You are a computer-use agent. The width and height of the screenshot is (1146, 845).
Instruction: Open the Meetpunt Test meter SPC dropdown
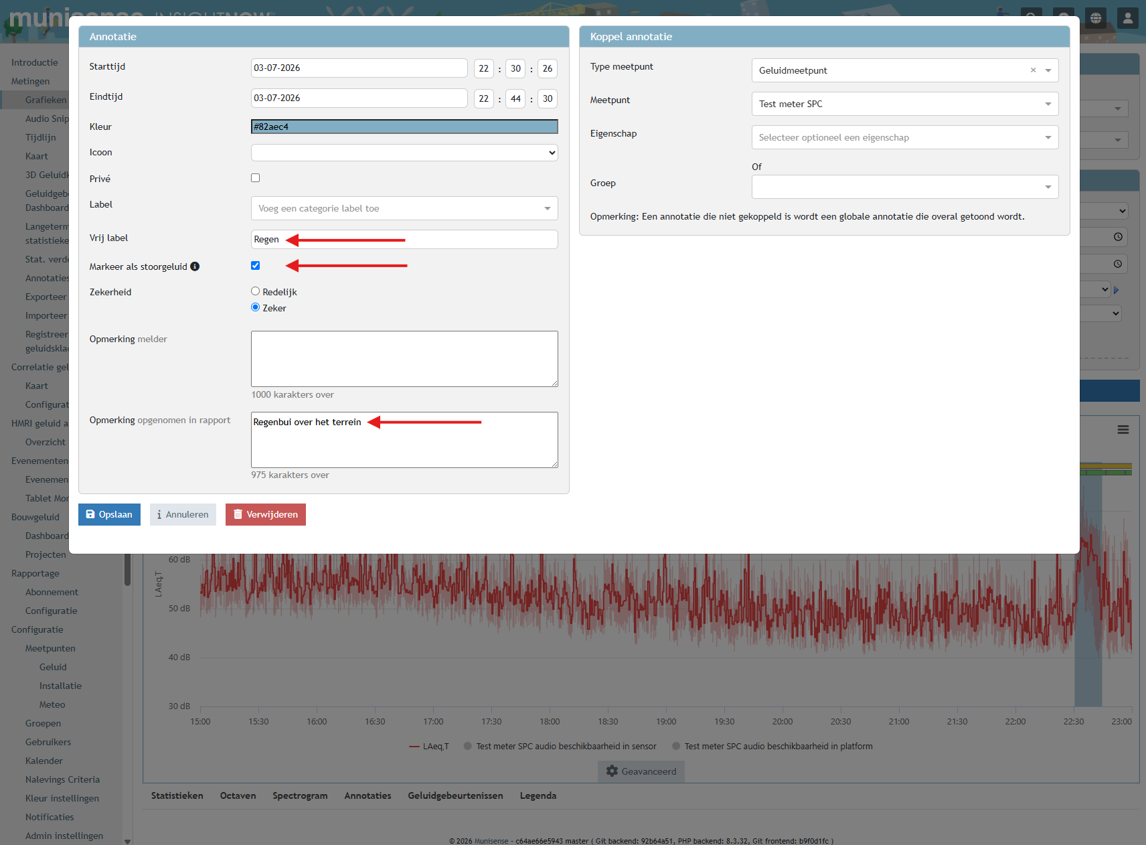[905, 104]
